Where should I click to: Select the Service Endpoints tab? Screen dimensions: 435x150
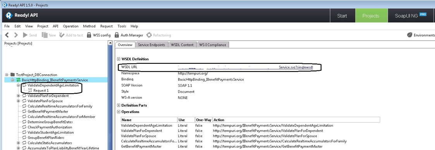tap(152, 45)
